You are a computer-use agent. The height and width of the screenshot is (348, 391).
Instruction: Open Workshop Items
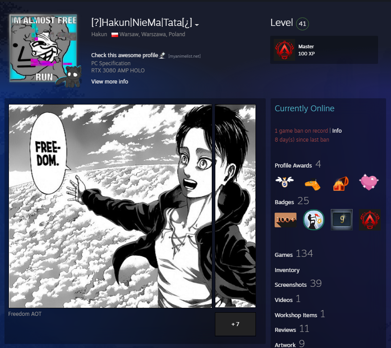[300, 314]
